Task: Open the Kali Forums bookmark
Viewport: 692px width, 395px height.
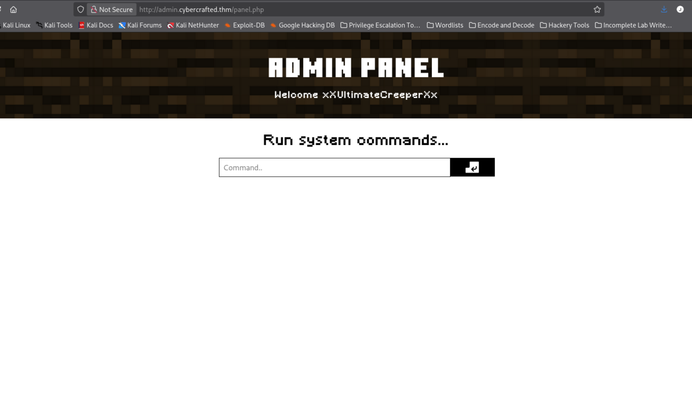Action: pos(140,25)
